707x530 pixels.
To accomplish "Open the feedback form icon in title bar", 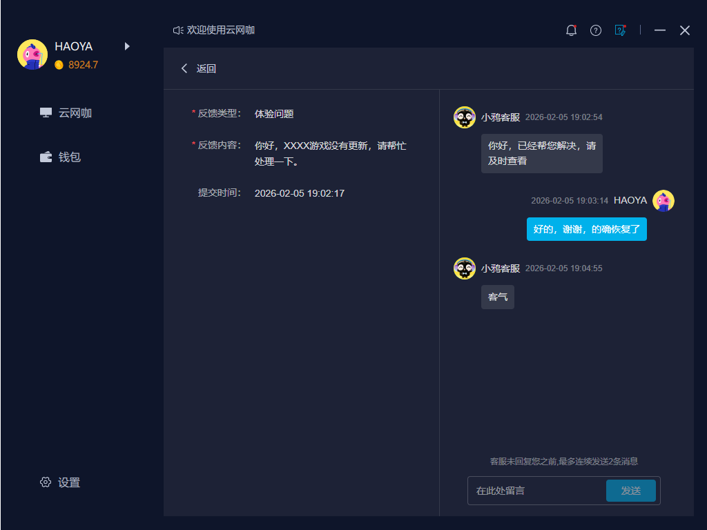I will (x=620, y=30).
